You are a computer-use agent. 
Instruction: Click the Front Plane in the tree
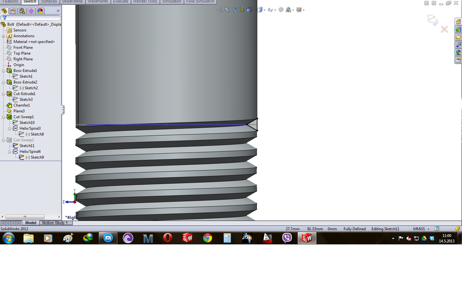tap(24, 47)
